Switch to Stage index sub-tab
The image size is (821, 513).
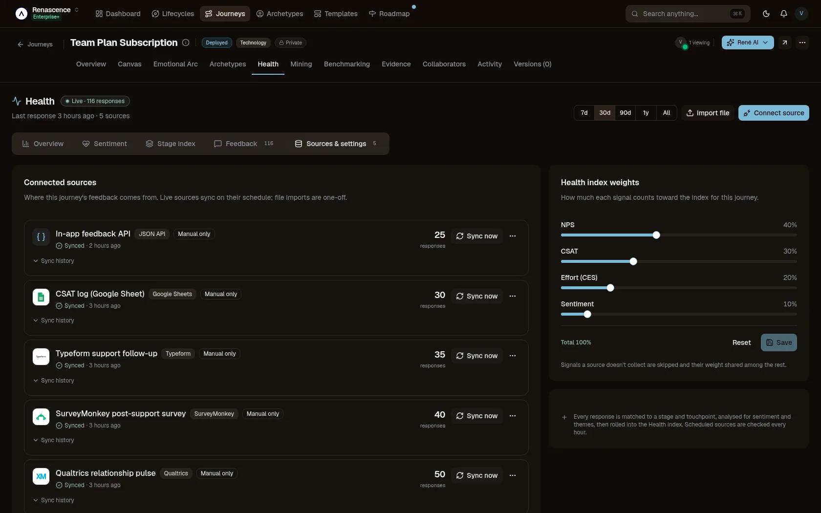pyautogui.click(x=170, y=144)
